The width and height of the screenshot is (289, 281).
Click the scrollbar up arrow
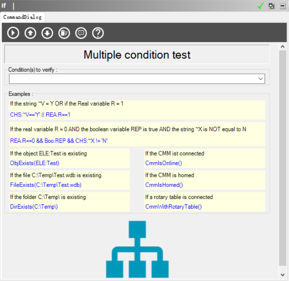pyautogui.click(x=283, y=46)
